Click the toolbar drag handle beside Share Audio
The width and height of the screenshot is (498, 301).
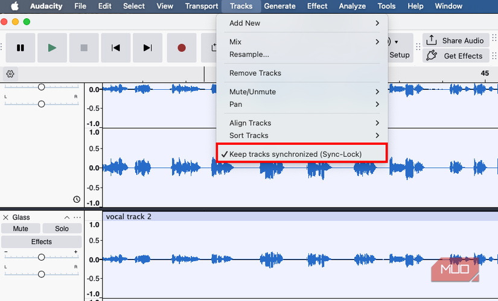418,47
